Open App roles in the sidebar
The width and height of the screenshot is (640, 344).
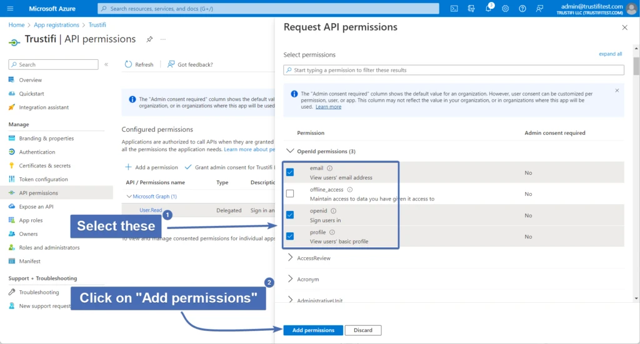(x=31, y=220)
